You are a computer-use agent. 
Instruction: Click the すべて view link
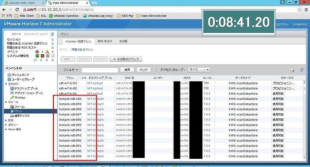[63, 49]
